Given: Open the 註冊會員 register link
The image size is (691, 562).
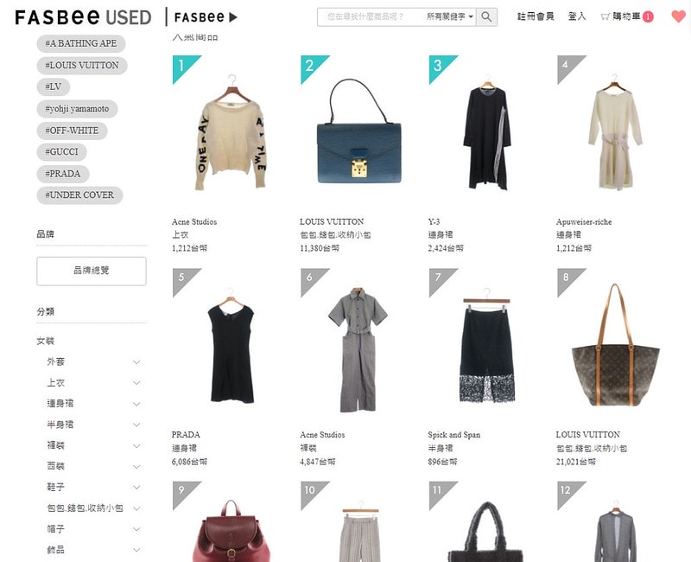Looking at the screenshot, I should pyautogui.click(x=536, y=16).
